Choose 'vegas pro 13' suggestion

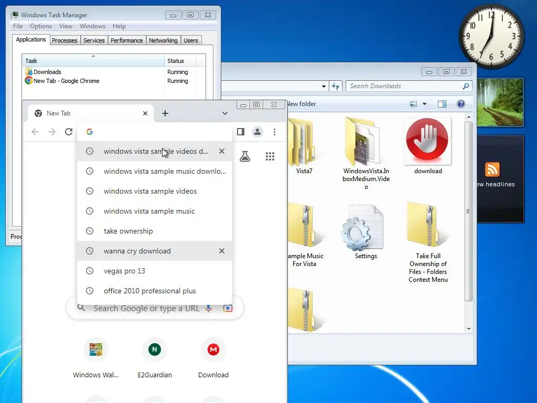point(155,271)
